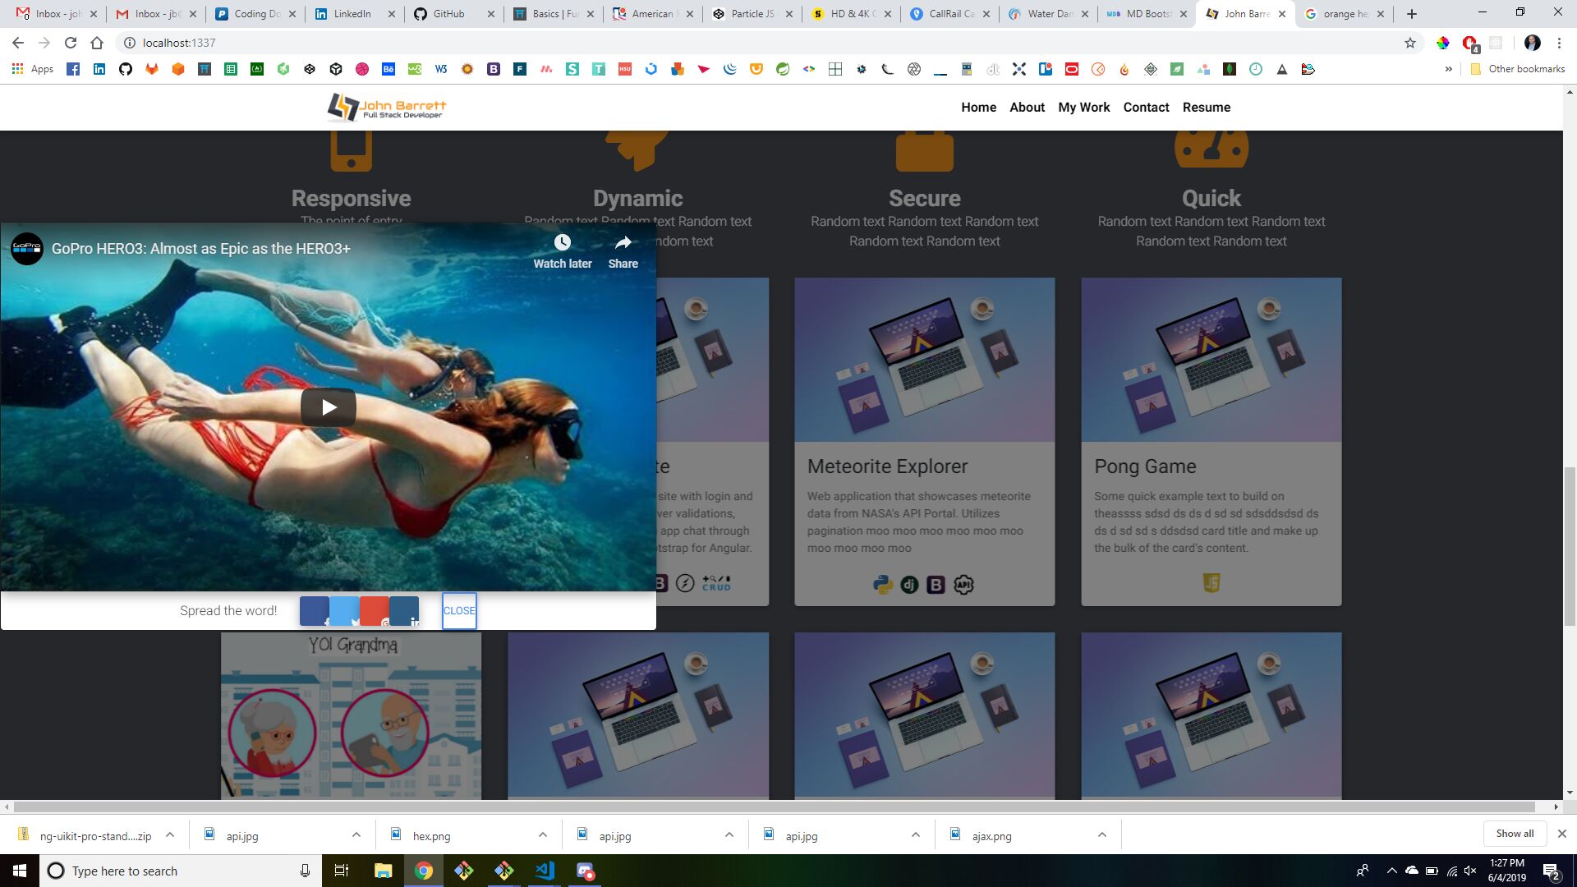Viewport: 1577px width, 887px height.
Task: Open the Contact link in navbar
Action: [1147, 108]
